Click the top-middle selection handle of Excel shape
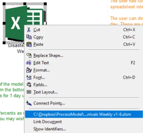 point(25,4)
